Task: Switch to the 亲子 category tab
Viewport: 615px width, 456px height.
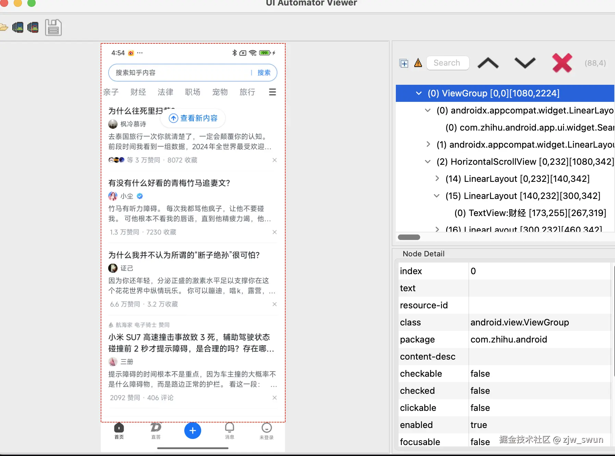Action: (111, 92)
